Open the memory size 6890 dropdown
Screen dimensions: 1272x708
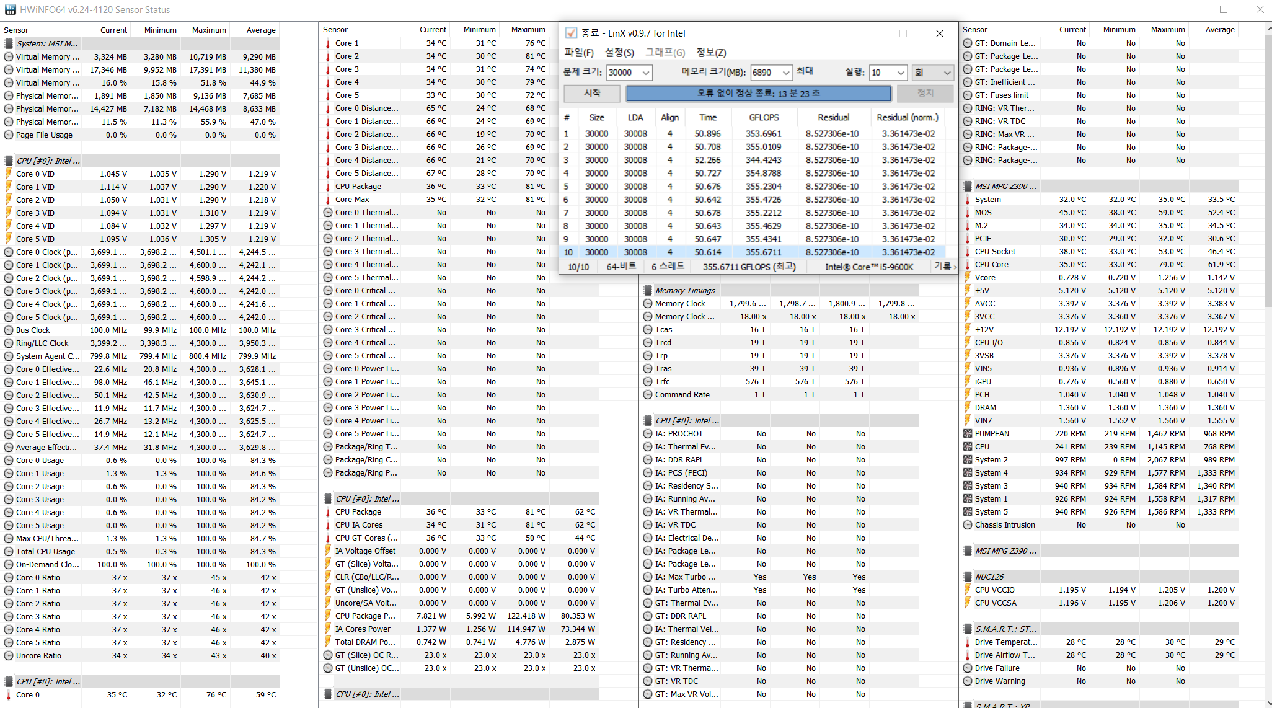(786, 73)
